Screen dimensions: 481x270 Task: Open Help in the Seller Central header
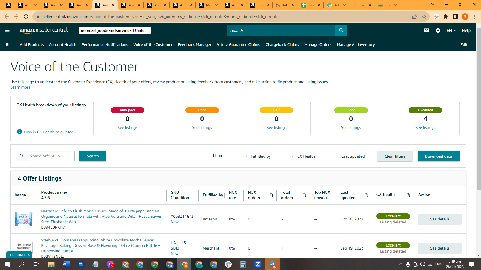tap(466, 30)
